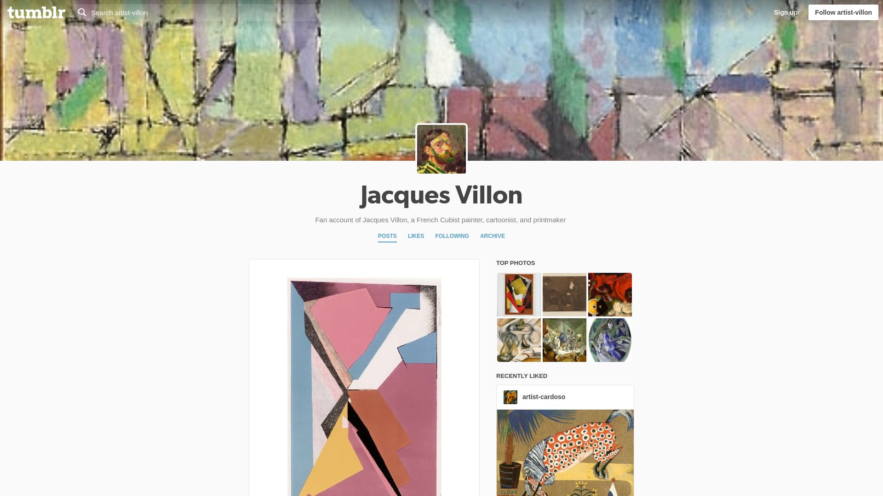Open the green table scene top photo
The height and width of the screenshot is (496, 883).
[x=564, y=340]
